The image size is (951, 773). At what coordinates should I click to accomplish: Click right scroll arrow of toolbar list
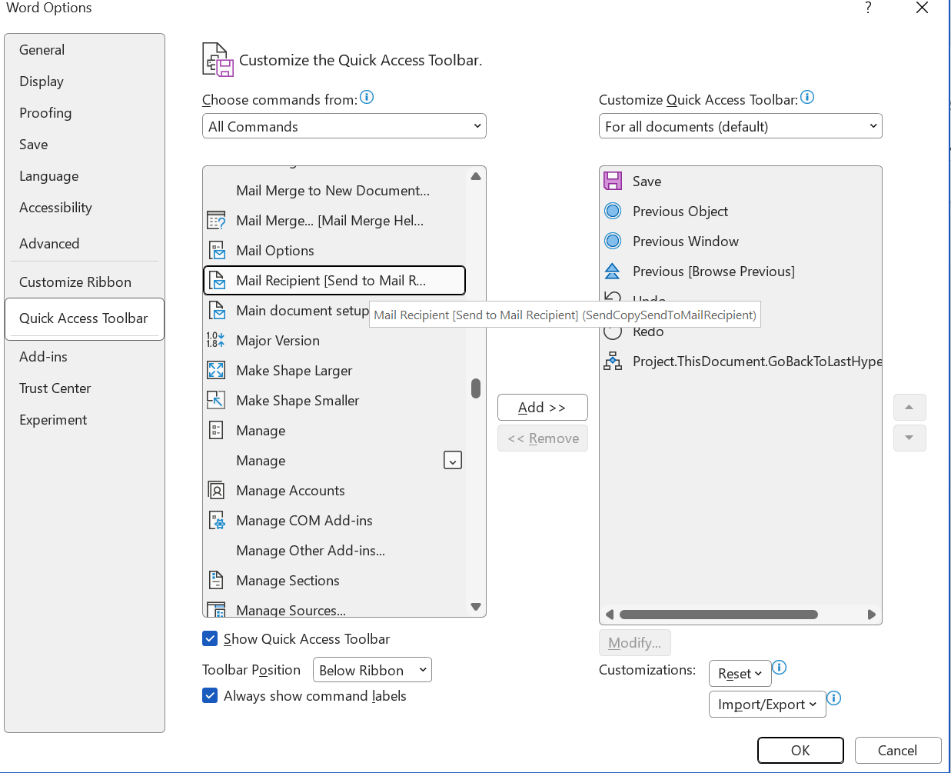point(871,615)
